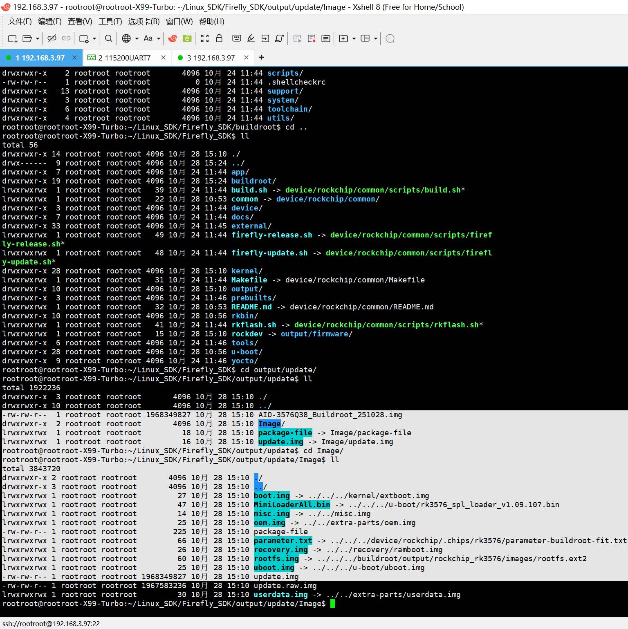Click the lock screen padlock icon
The width and height of the screenshot is (628, 629).
pyautogui.click(x=219, y=38)
